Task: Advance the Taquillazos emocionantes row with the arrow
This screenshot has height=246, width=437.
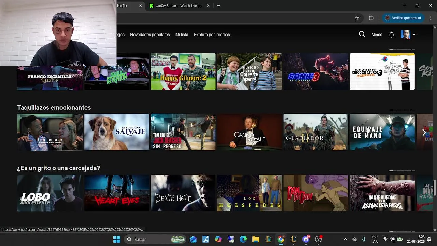Action: pos(424,132)
